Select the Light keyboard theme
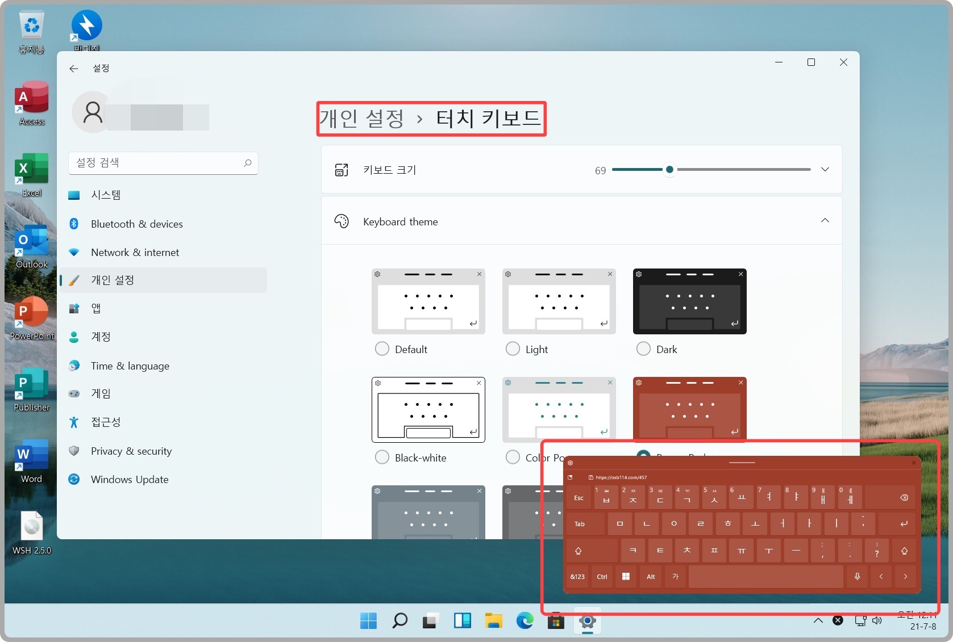This screenshot has width=953, height=642. [513, 349]
